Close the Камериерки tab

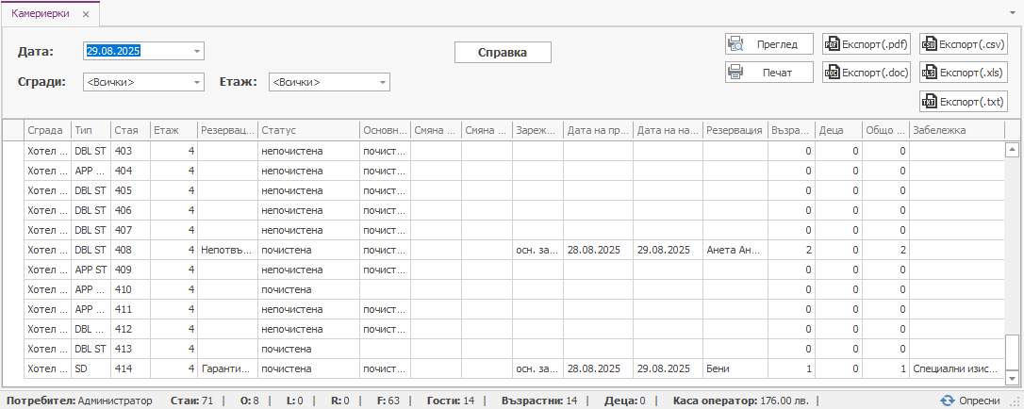tap(86, 14)
